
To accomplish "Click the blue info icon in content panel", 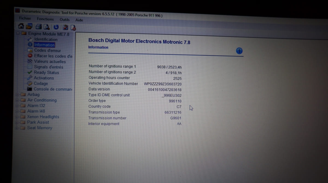I will coord(239,51).
